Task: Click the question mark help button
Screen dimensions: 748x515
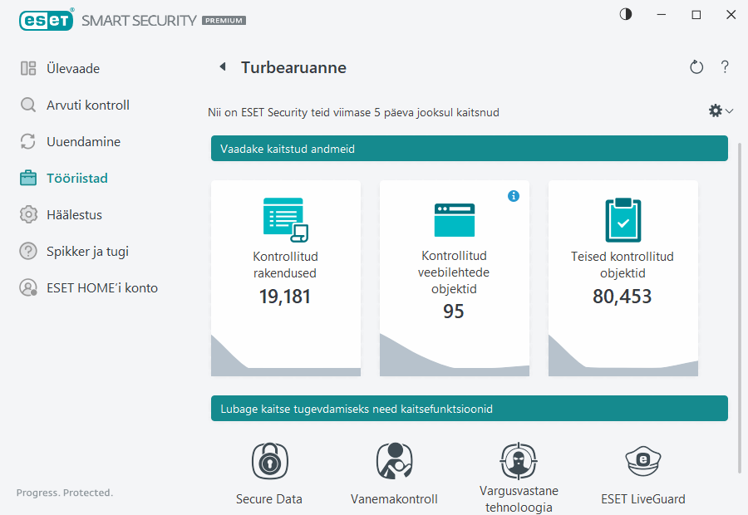Action: click(x=725, y=67)
